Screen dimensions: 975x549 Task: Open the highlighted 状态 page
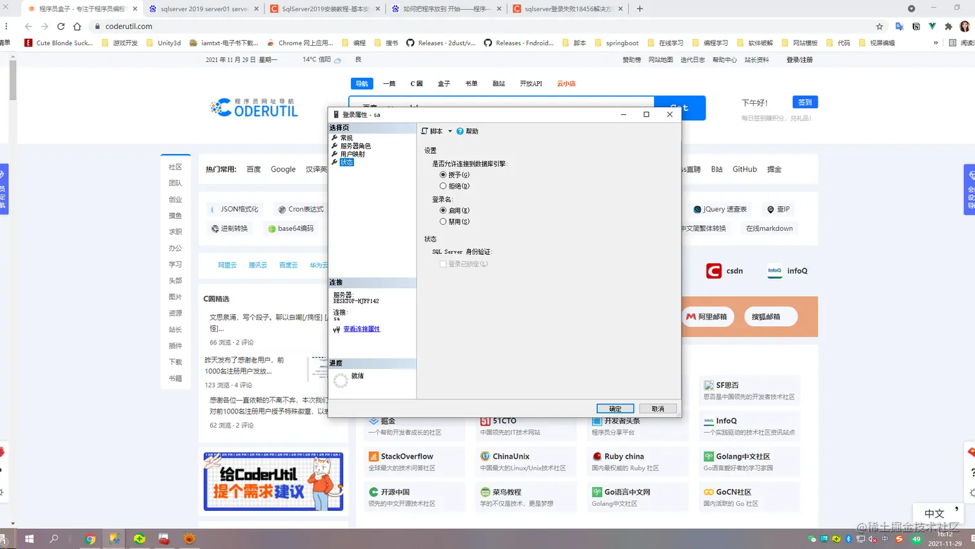[347, 163]
